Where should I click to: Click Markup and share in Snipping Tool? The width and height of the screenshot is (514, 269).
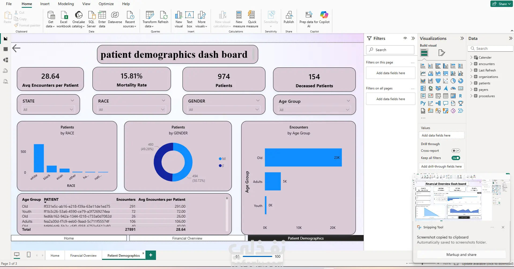pyautogui.click(x=461, y=255)
